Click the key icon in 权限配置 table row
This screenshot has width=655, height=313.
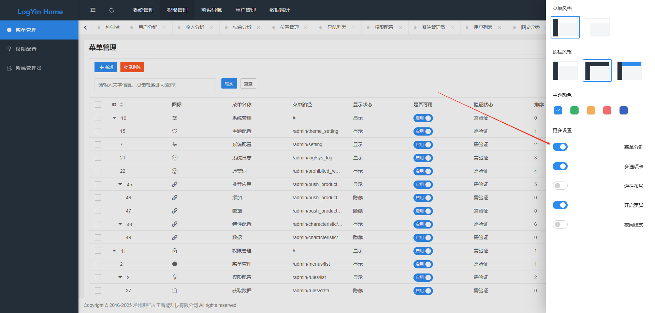pos(175,277)
